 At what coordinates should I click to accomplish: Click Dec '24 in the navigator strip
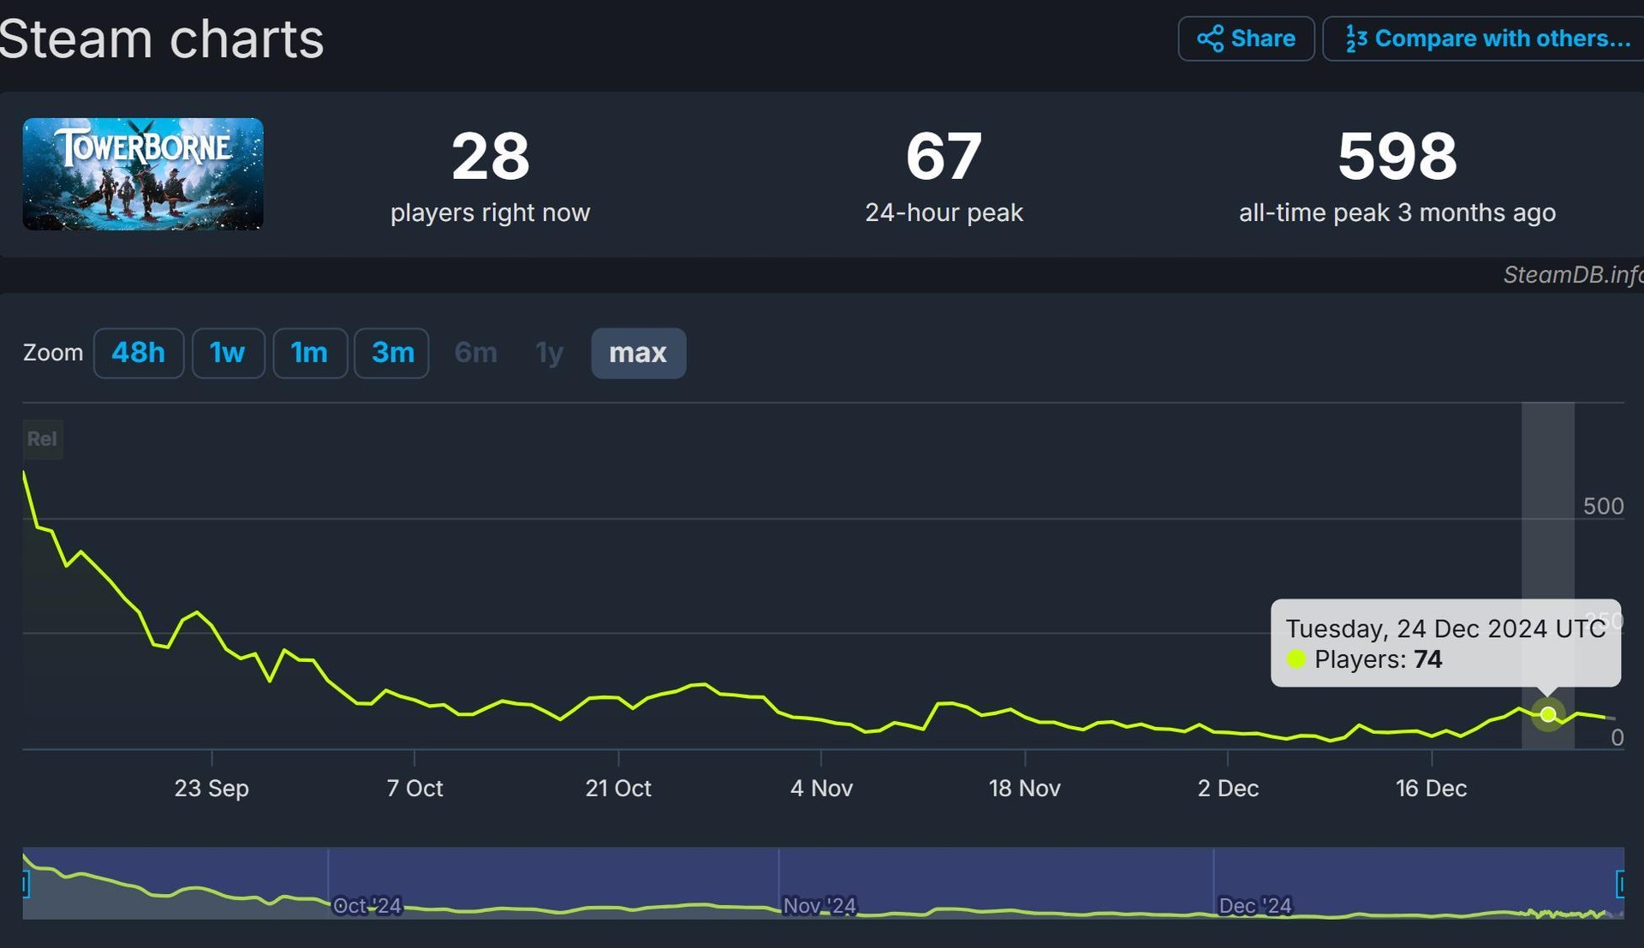[x=1254, y=905]
